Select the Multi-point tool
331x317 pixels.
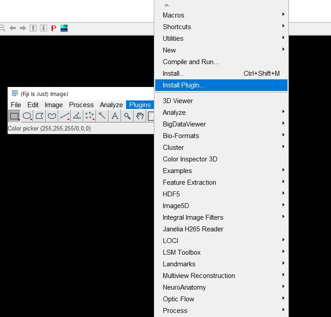pyautogui.click(x=90, y=116)
